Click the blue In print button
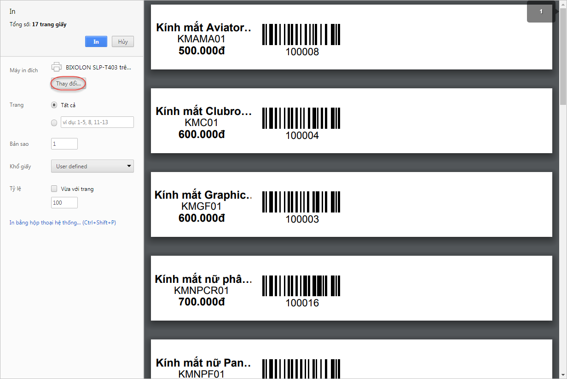The image size is (567, 379). (96, 41)
